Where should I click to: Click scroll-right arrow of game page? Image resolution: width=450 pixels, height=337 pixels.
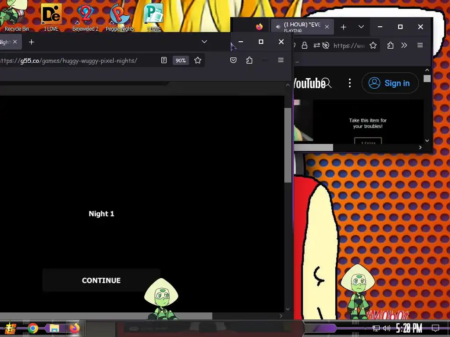click(x=281, y=316)
